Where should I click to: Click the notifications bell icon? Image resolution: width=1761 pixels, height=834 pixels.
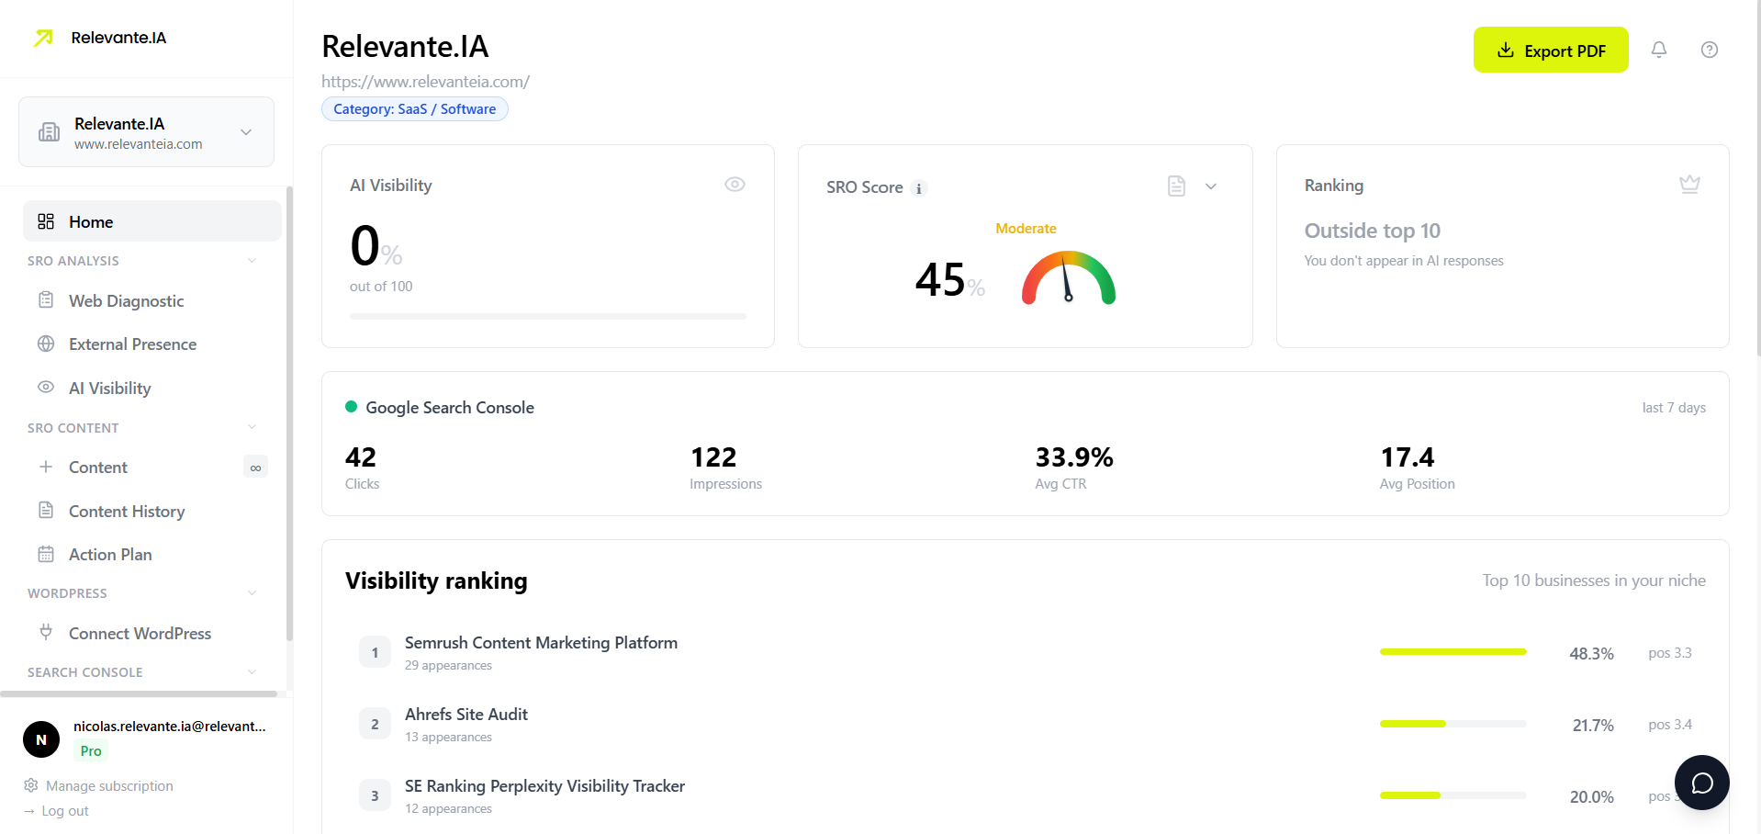pos(1658,50)
